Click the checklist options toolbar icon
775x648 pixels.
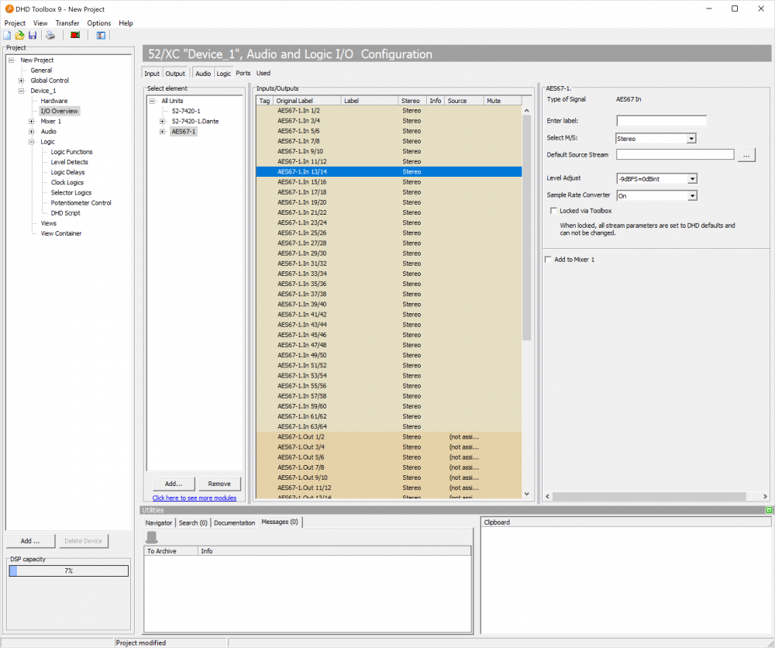(x=101, y=35)
